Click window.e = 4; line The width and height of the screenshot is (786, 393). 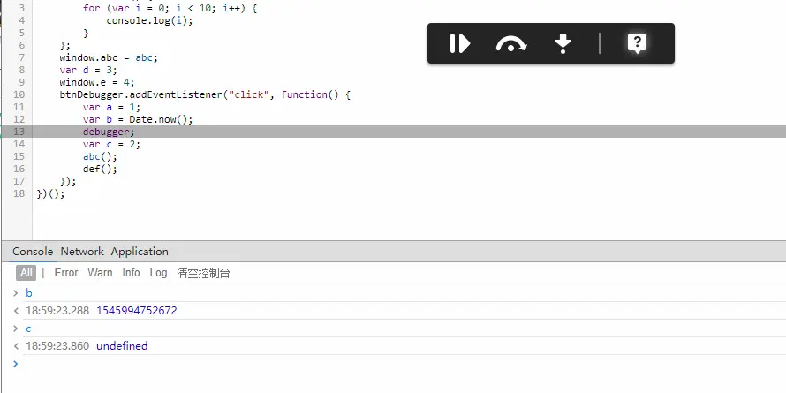click(x=97, y=82)
